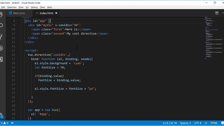This screenshot has width=224, height=126.
Task: Click the live share eye status icon
Action: click(x=12, y=123)
